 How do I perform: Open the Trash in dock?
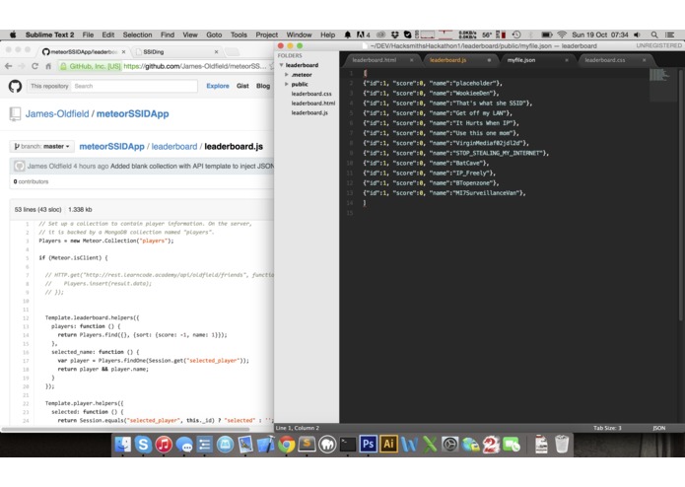562,445
